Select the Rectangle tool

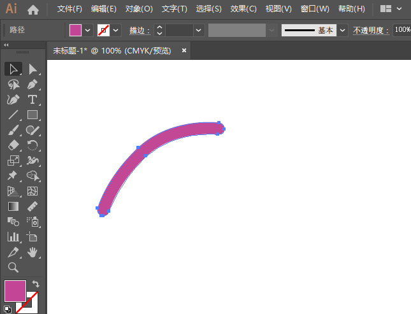click(32, 115)
